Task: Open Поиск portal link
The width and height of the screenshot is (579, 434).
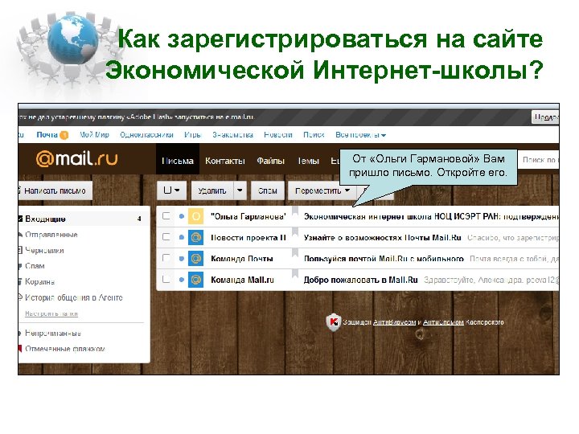Action: [314, 135]
